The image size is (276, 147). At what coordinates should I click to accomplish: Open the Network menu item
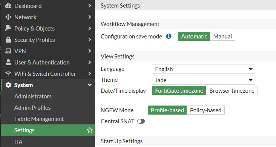click(x=48, y=17)
